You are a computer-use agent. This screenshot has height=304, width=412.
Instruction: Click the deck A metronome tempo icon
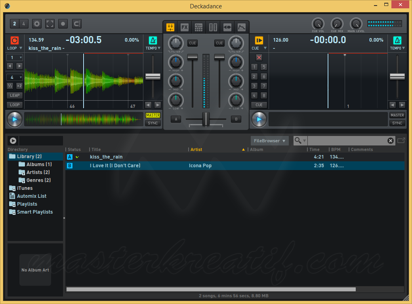[153, 40]
